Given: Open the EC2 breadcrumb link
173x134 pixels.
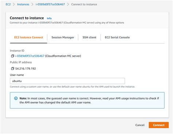Looking at the screenshot, I should [x=8, y=4].
